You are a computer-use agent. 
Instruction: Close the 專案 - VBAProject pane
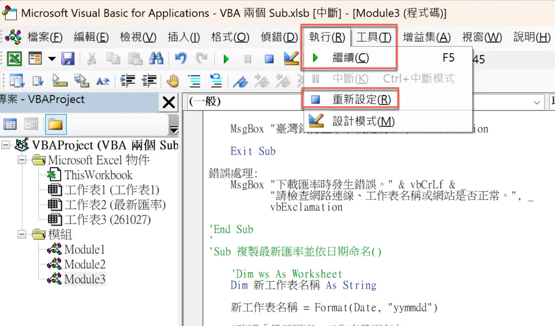pos(169,103)
